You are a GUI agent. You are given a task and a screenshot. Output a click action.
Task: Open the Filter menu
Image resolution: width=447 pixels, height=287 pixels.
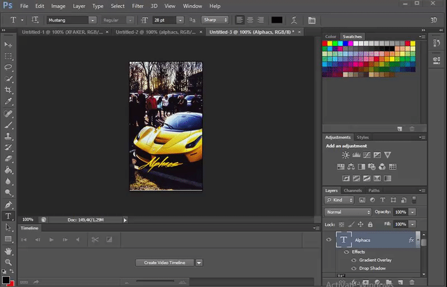[137, 6]
